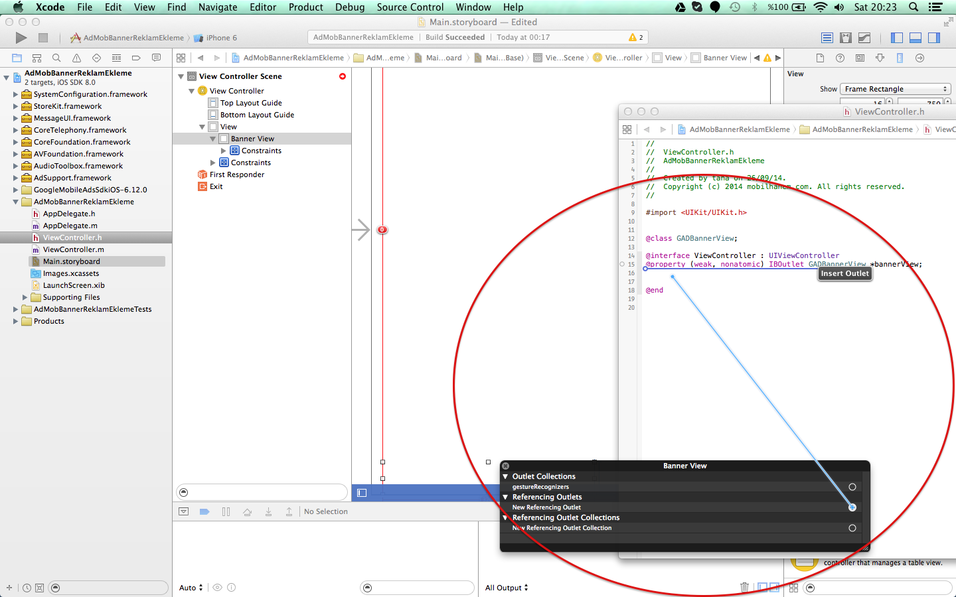Toggle breakpoints activation in debug bar

(x=204, y=511)
